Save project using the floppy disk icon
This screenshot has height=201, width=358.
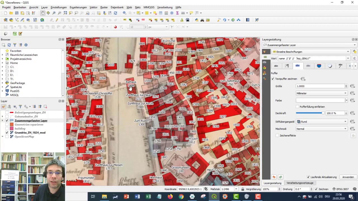[x=17, y=13]
